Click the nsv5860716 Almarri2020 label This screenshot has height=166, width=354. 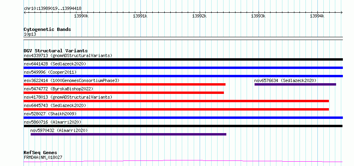pos(53,122)
